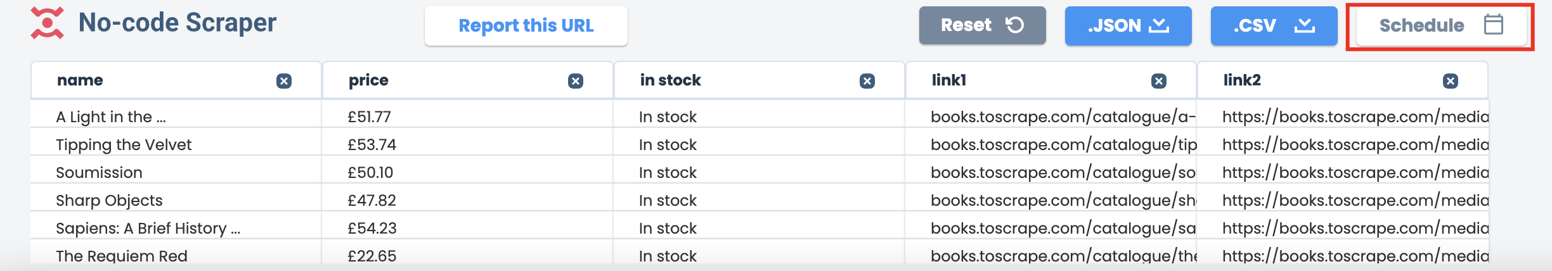Open the Soumission catalogue link
1552x271 pixels.
(x=1063, y=173)
